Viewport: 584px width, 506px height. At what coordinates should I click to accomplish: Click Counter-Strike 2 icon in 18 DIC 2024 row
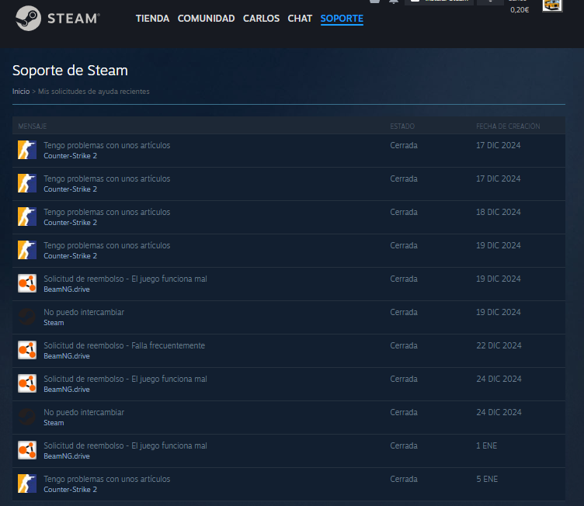[27, 217]
